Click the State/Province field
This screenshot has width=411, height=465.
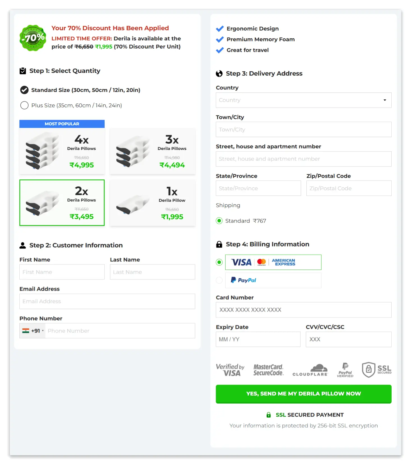point(258,188)
